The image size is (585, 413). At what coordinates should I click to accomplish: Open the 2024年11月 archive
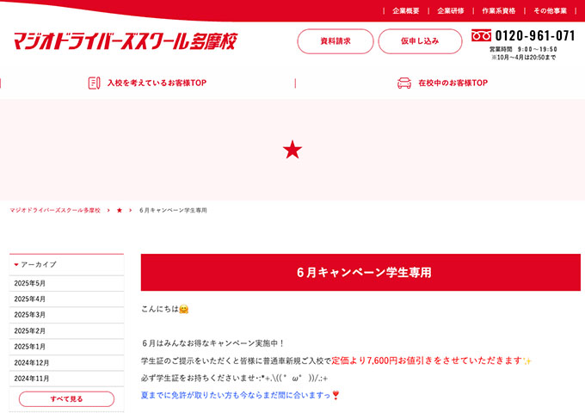click(x=66, y=379)
